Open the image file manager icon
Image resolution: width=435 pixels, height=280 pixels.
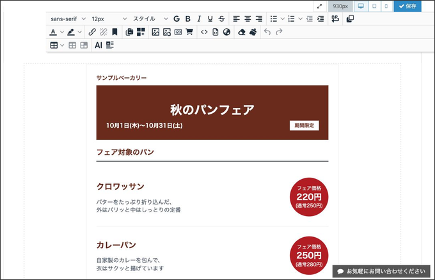coord(167,32)
